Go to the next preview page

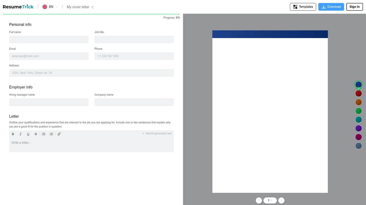[281, 200]
